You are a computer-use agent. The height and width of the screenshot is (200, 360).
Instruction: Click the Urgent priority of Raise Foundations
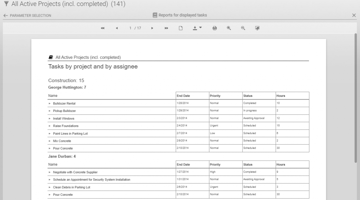click(x=214, y=126)
